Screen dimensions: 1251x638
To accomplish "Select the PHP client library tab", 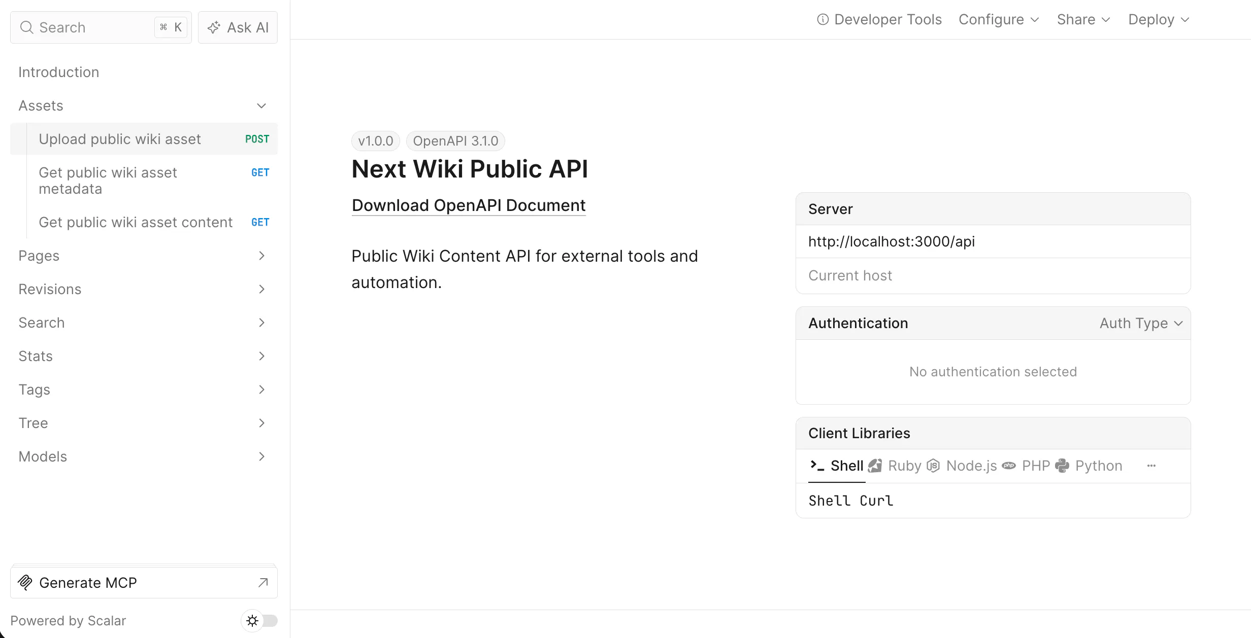I will [1026, 466].
